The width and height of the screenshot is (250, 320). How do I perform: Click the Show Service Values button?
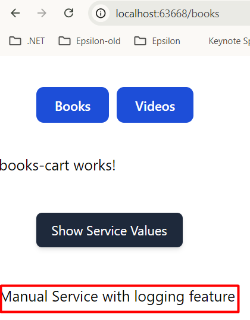click(110, 230)
